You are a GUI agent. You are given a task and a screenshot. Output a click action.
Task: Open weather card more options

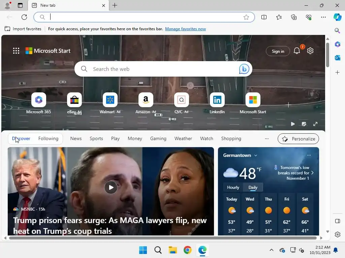point(309,155)
